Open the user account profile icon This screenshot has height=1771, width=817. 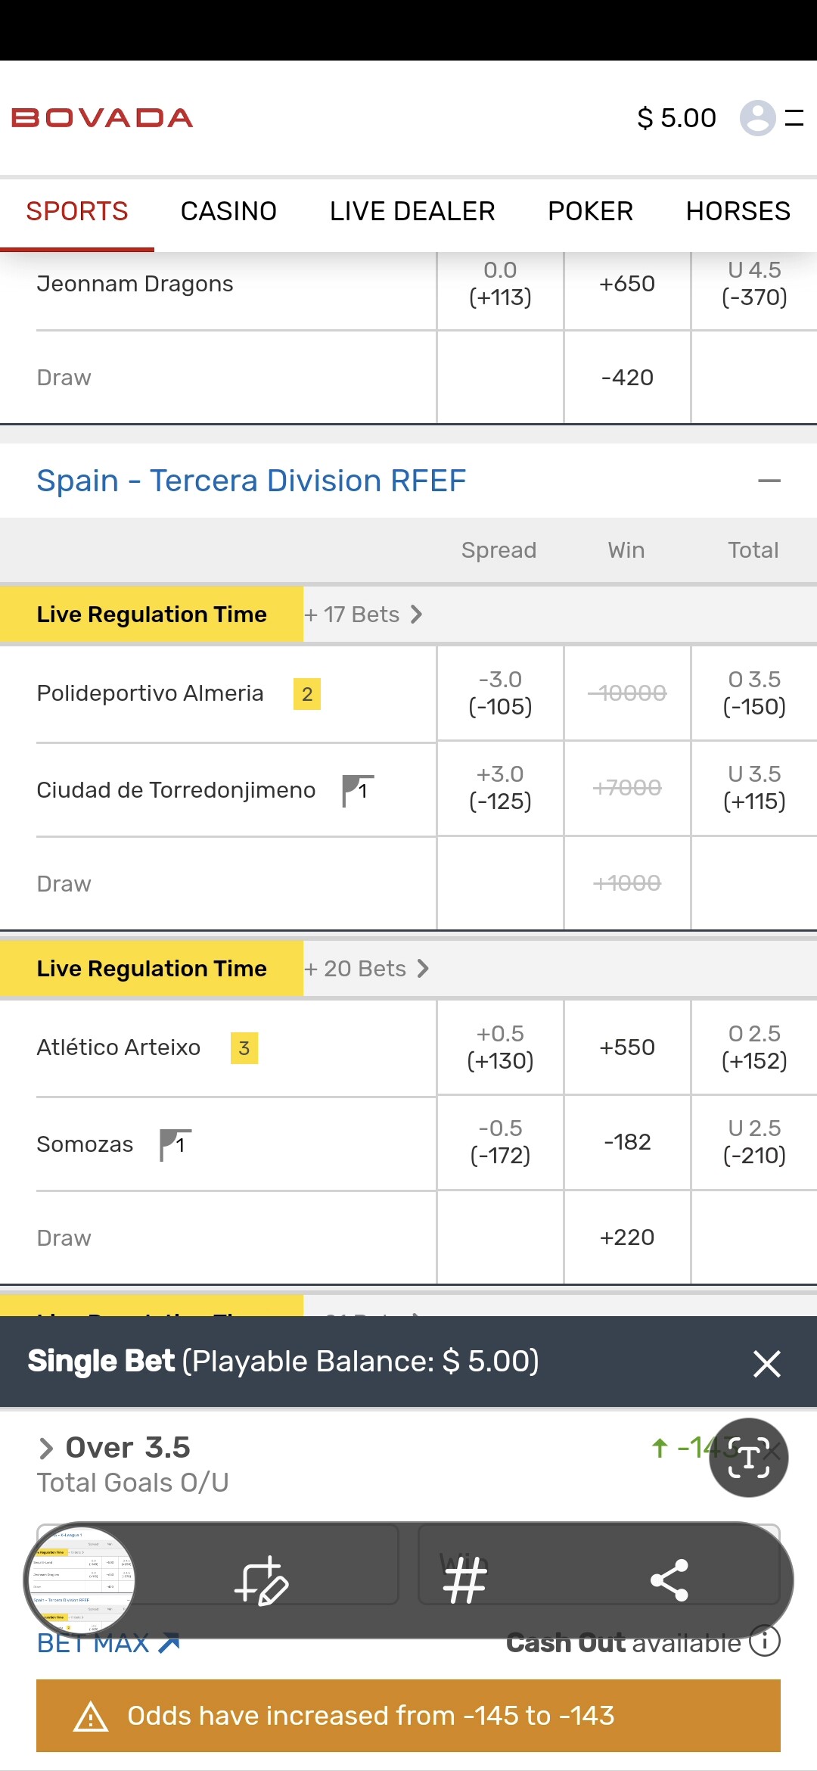[757, 118]
